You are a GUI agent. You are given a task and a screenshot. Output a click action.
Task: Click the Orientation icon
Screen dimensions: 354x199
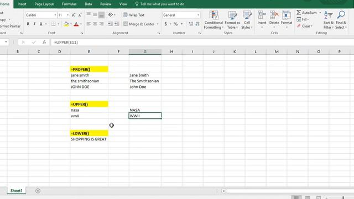click(111, 15)
